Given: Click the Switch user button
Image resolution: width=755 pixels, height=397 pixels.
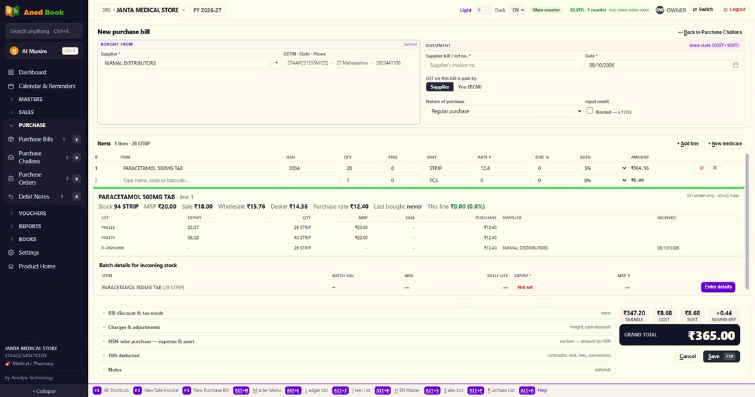Looking at the screenshot, I should pyautogui.click(x=703, y=10).
